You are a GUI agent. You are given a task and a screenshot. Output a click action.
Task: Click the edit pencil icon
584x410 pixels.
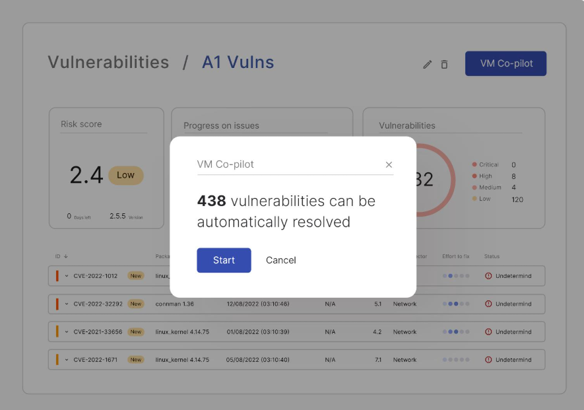click(x=428, y=64)
